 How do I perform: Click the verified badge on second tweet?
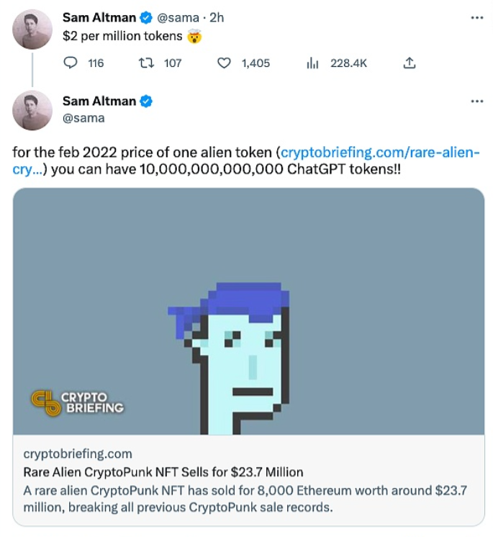click(145, 101)
